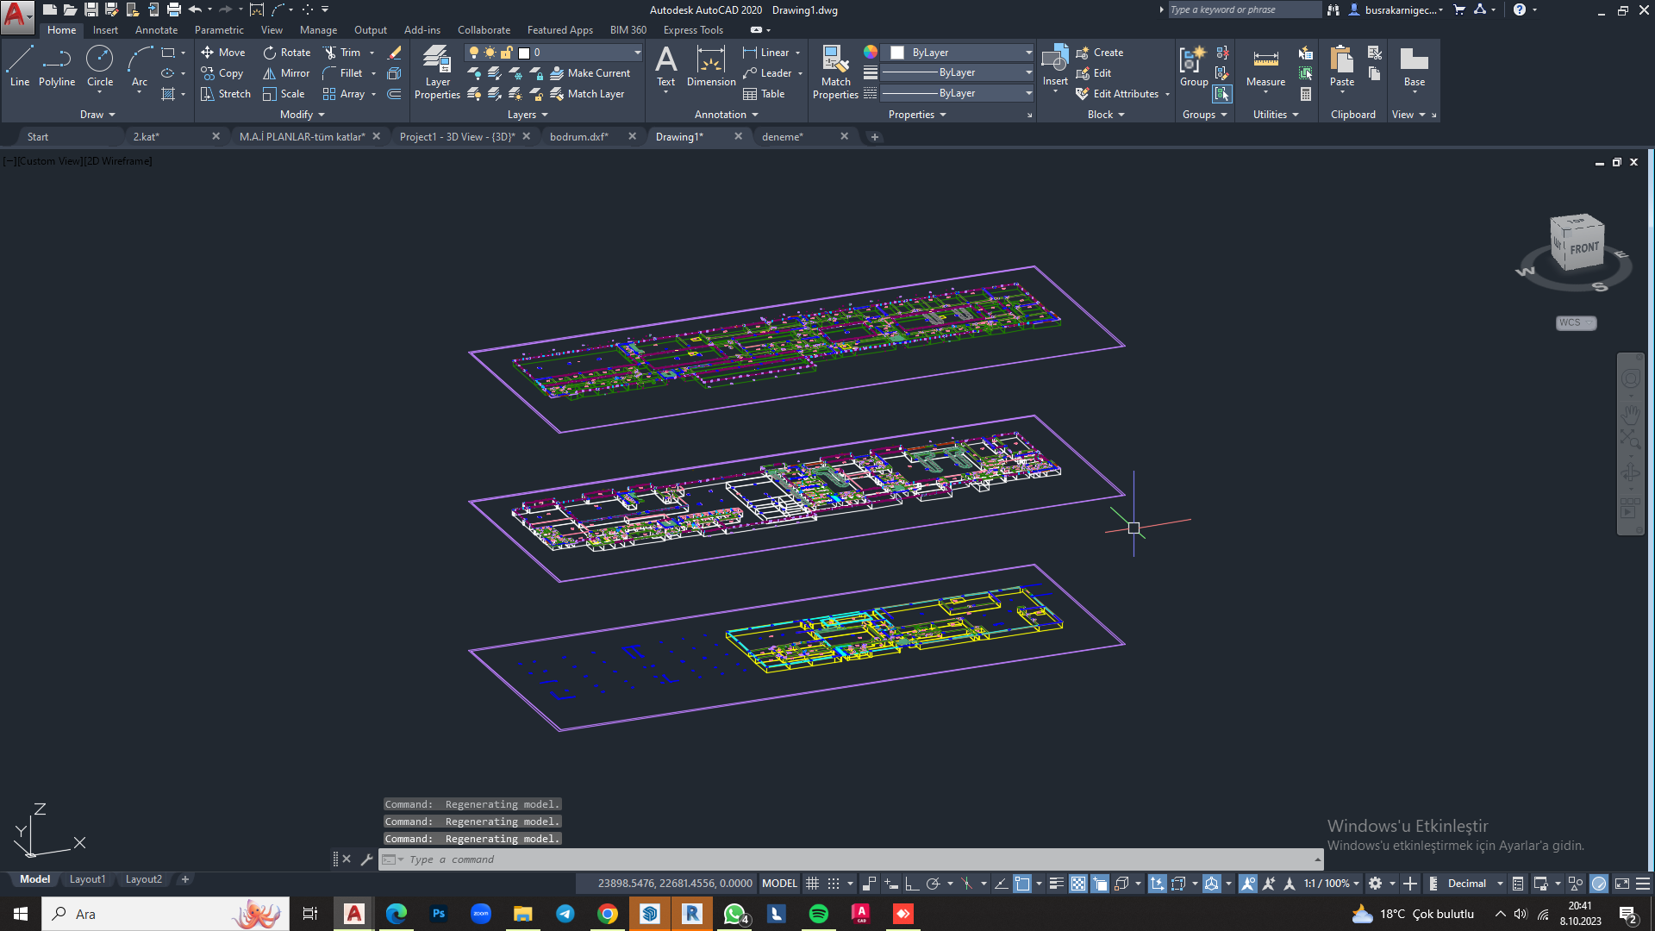Viewport: 1655px width, 931px height.
Task: Open the ByLayer color dropdown
Action: click(x=1026, y=52)
